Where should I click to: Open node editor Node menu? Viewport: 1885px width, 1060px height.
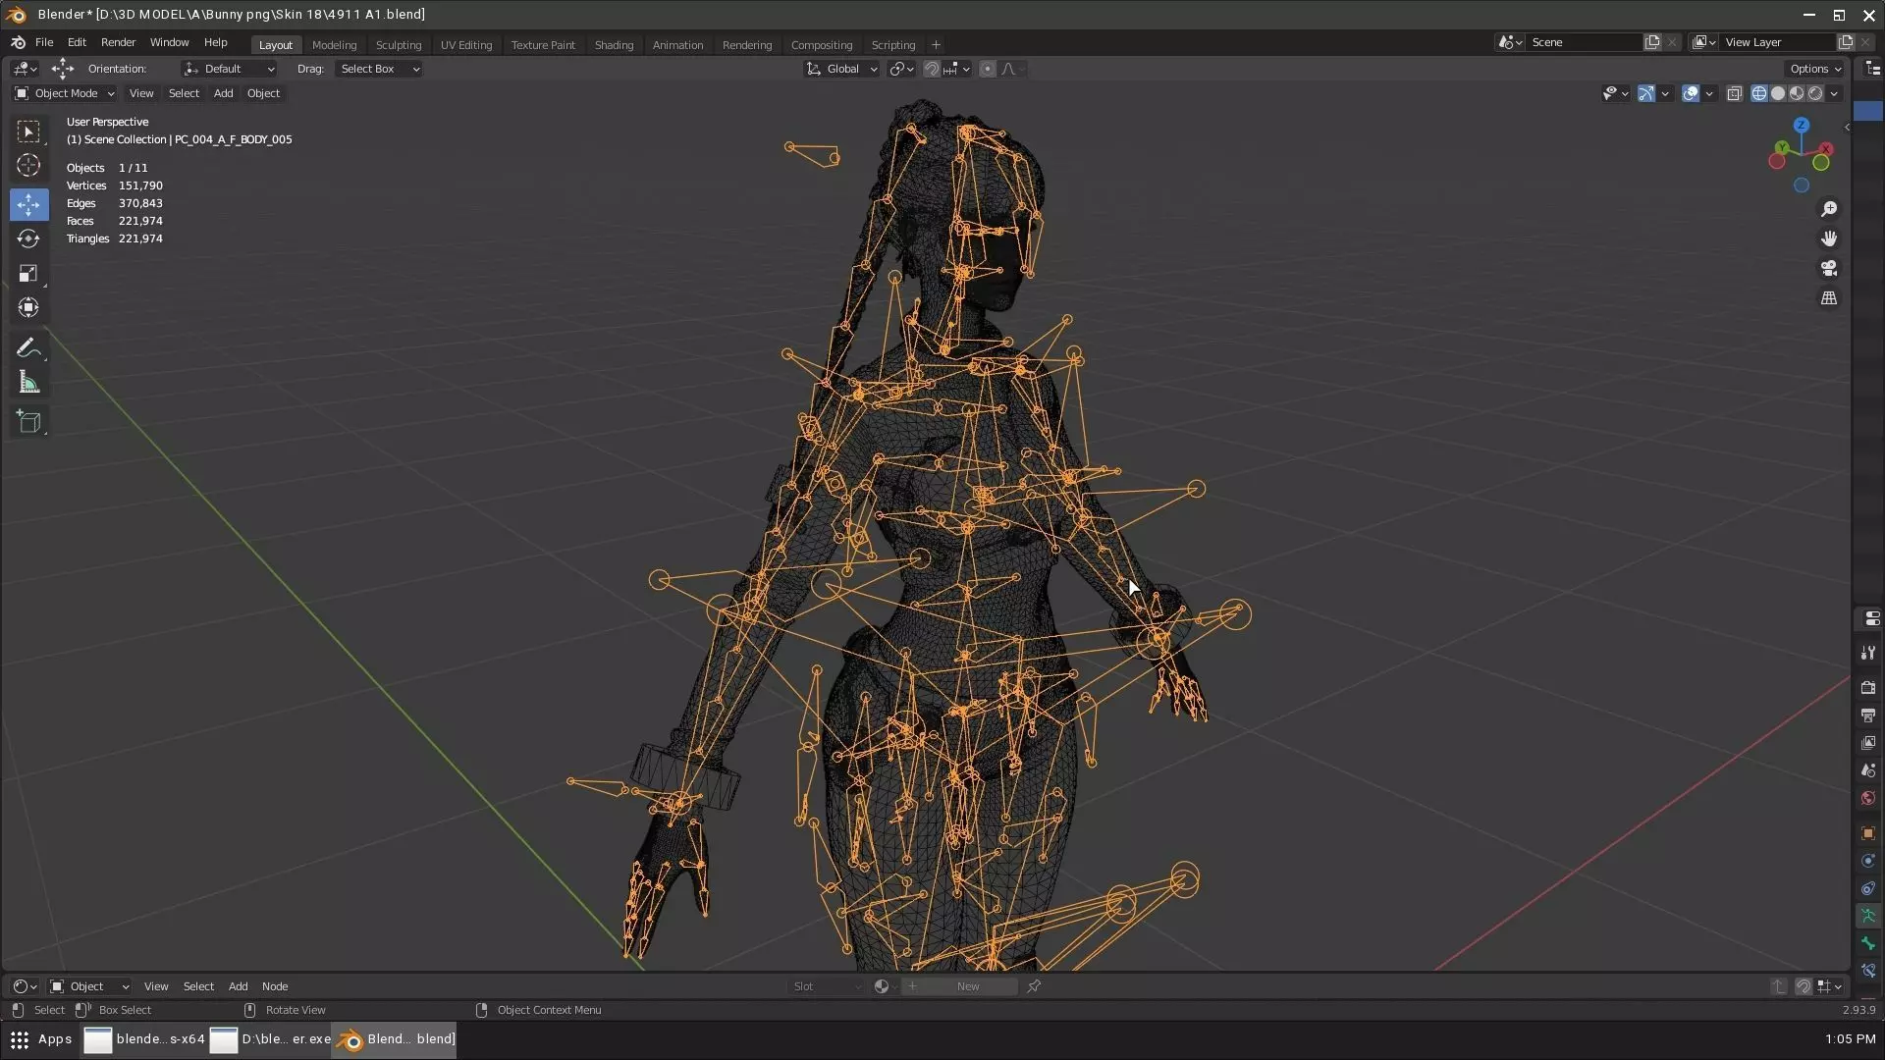(x=275, y=986)
